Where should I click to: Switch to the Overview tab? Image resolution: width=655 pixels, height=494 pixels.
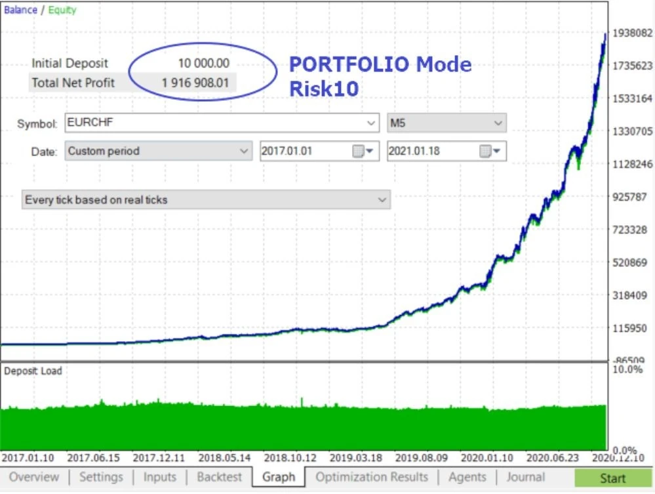(x=34, y=477)
